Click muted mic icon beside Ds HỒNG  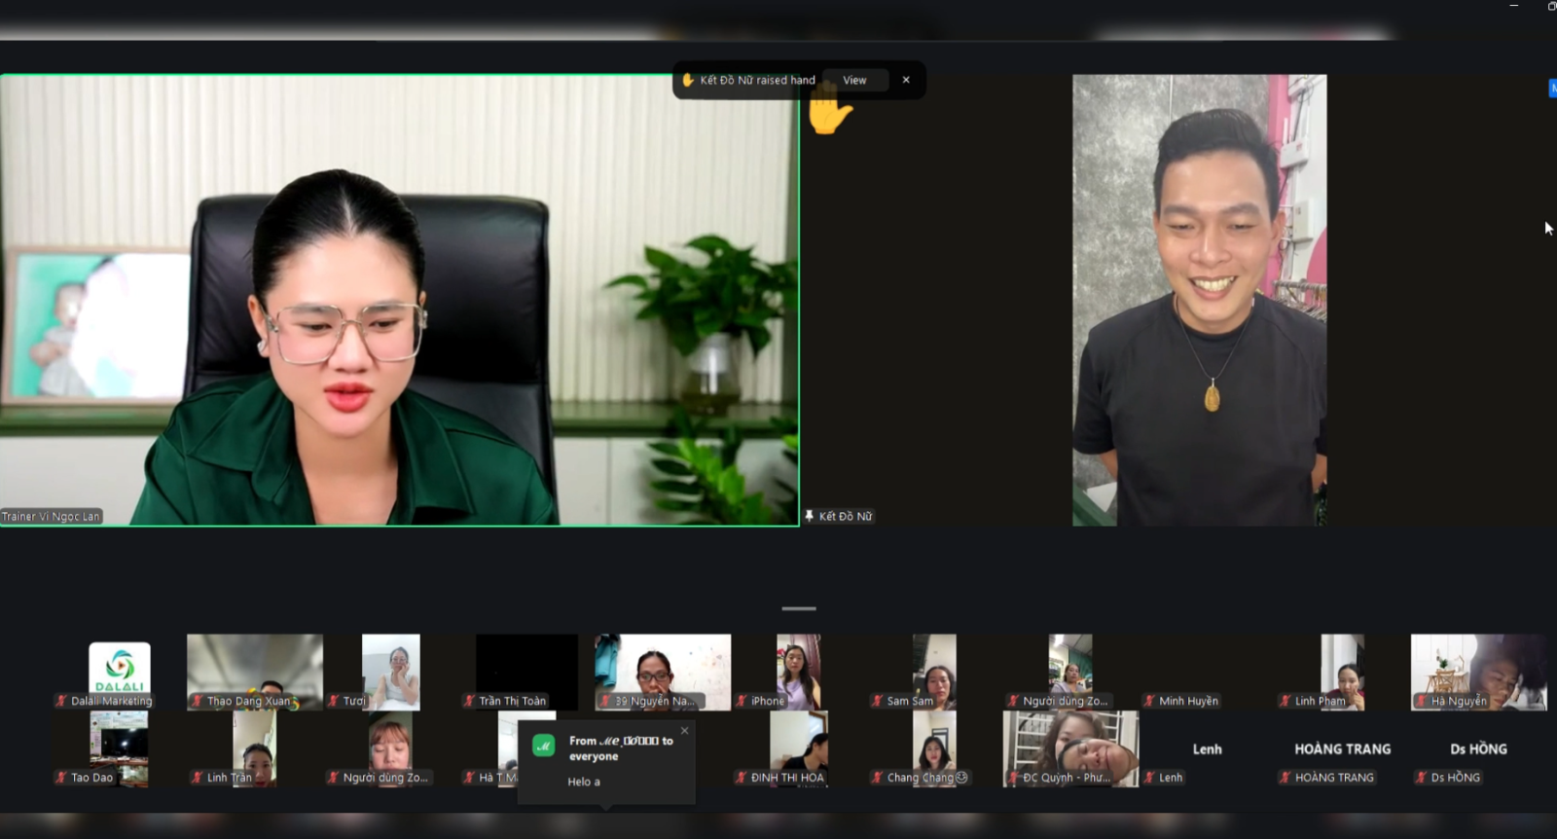coord(1422,778)
